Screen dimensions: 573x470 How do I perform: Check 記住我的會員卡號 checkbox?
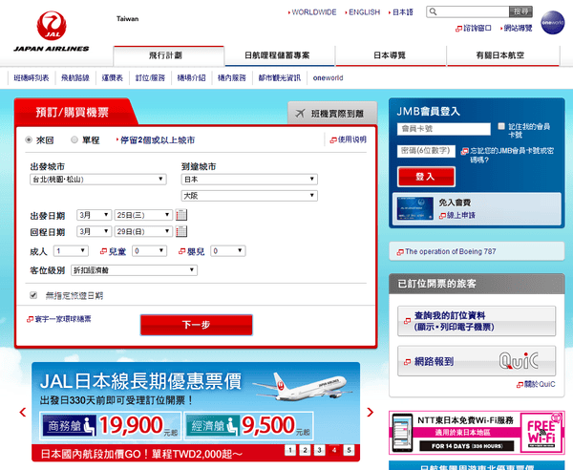pyautogui.click(x=501, y=126)
